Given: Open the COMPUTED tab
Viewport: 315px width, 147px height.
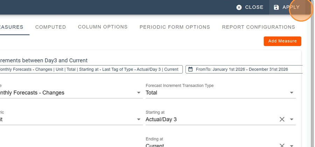Looking at the screenshot, I should coord(50,27).
